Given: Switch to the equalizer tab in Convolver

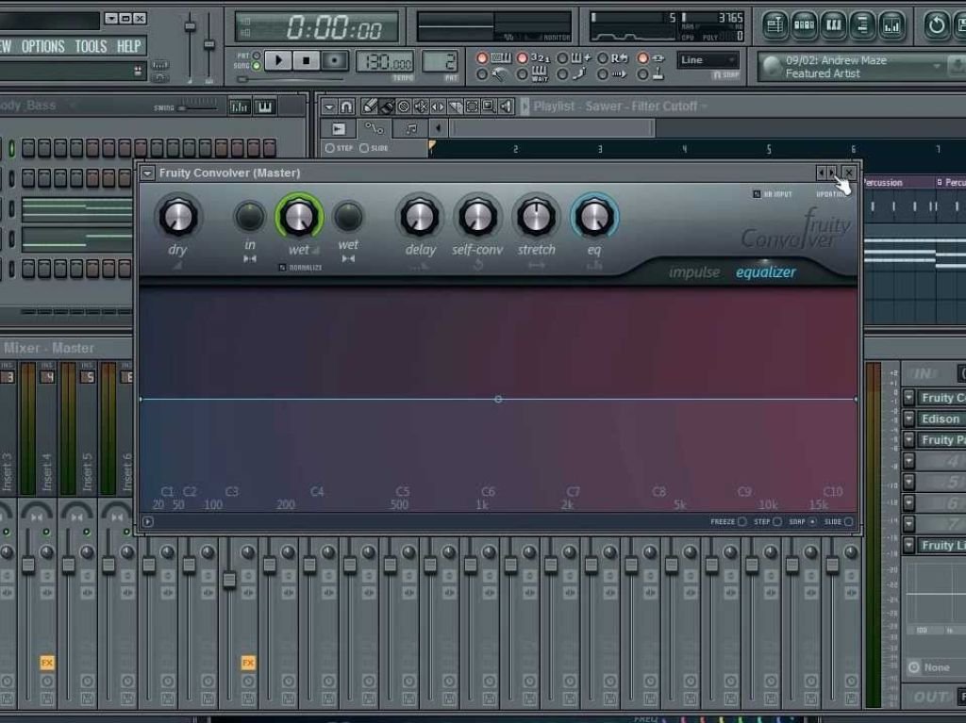Looking at the screenshot, I should [766, 272].
